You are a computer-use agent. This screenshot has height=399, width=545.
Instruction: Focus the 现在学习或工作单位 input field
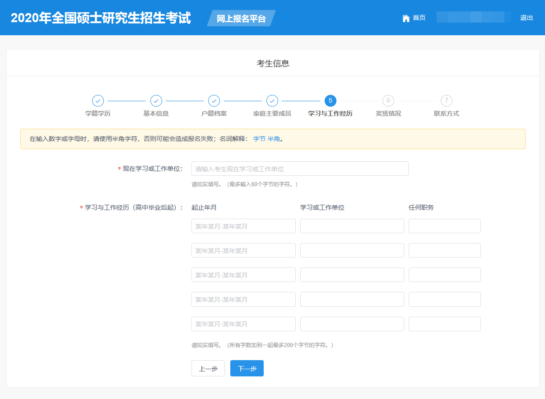(300, 169)
